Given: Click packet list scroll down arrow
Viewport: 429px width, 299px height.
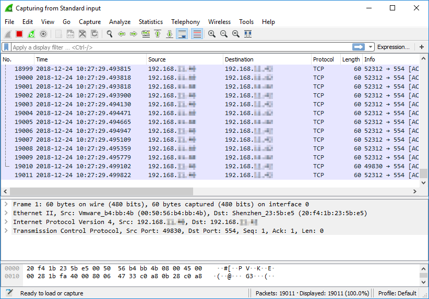Looking at the screenshot, I should tap(423, 183).
